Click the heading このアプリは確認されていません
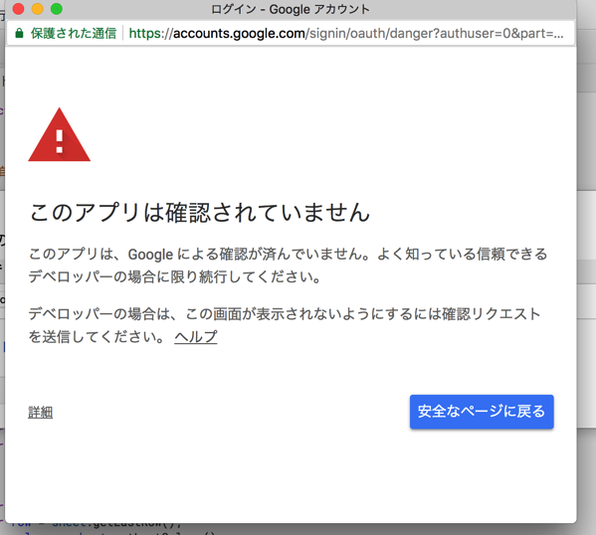Screen dimensions: 596x535 pyautogui.click(x=200, y=212)
